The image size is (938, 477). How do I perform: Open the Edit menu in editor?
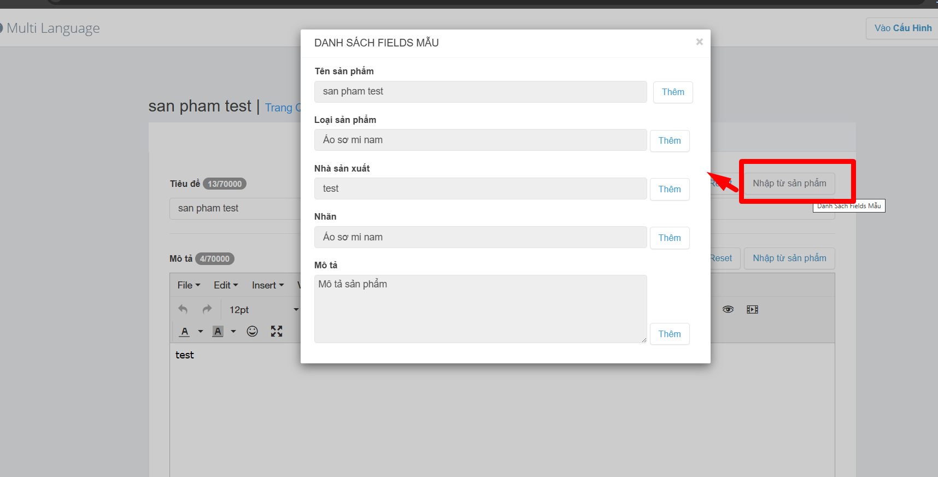225,285
